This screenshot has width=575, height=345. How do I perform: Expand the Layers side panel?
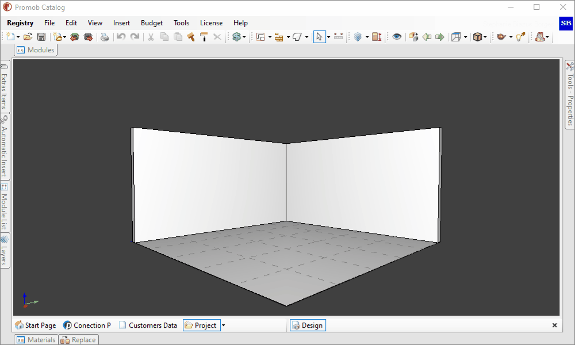5,251
